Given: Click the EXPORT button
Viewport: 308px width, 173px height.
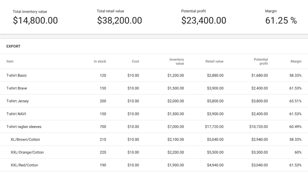Looking at the screenshot, I should point(13,46).
